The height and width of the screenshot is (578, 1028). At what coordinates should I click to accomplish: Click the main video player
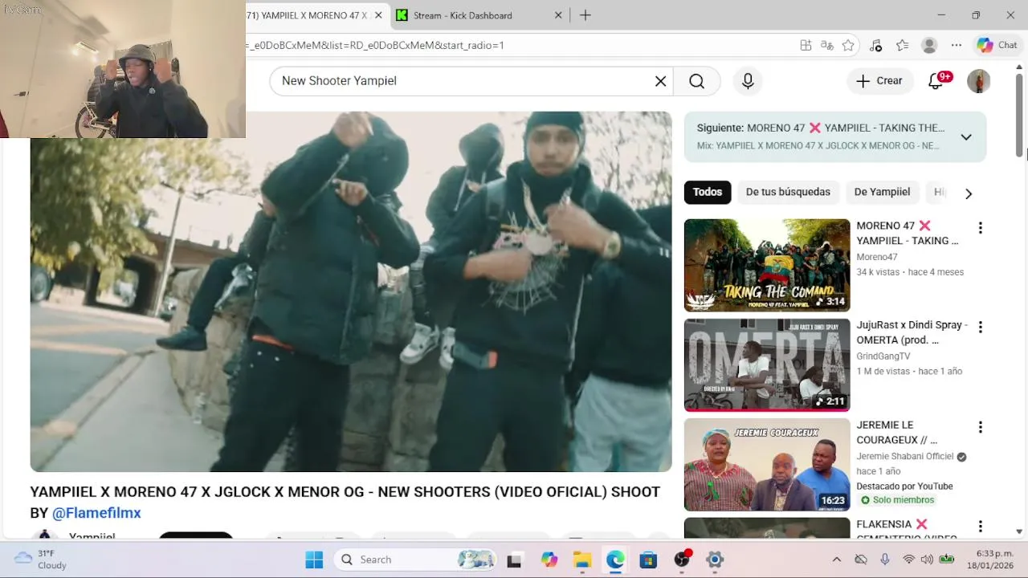click(x=351, y=291)
